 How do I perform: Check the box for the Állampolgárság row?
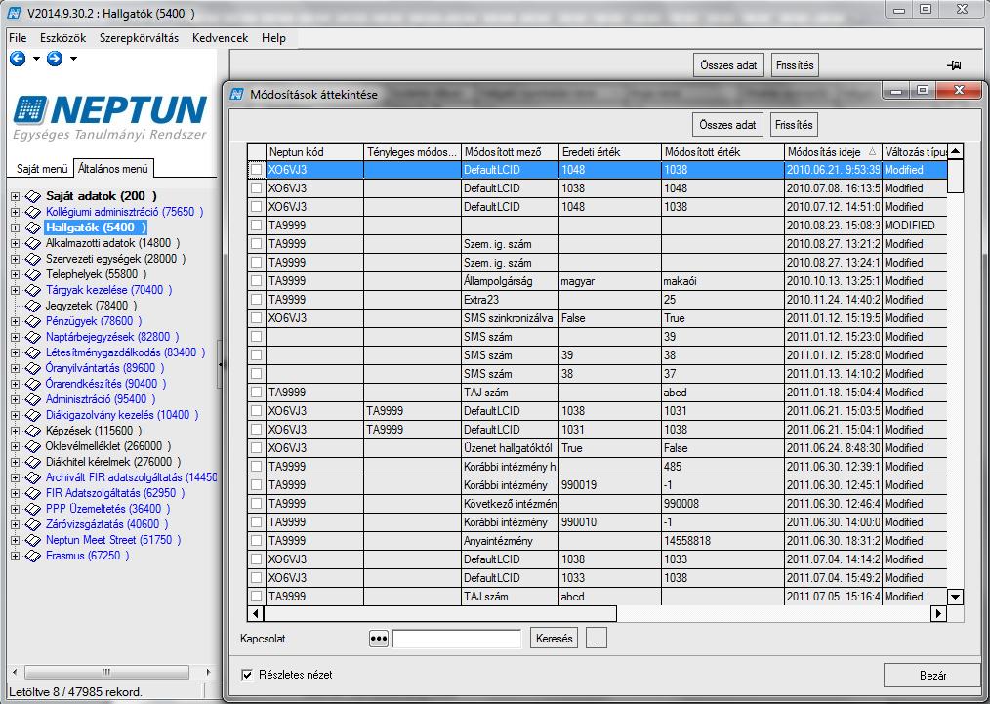(x=256, y=281)
